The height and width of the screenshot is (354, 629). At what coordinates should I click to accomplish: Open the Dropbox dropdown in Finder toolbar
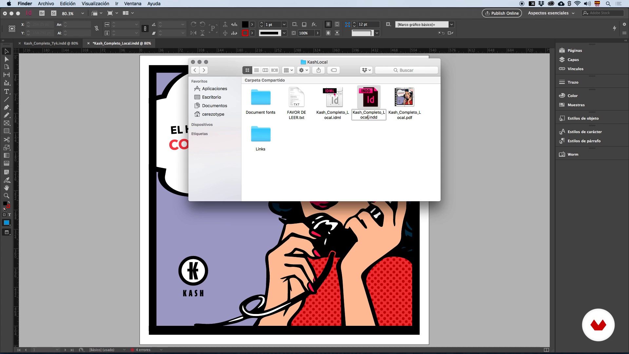pos(366,70)
